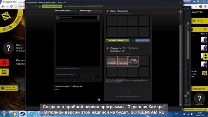Click small question mark box near scrollbar

click(187, 102)
